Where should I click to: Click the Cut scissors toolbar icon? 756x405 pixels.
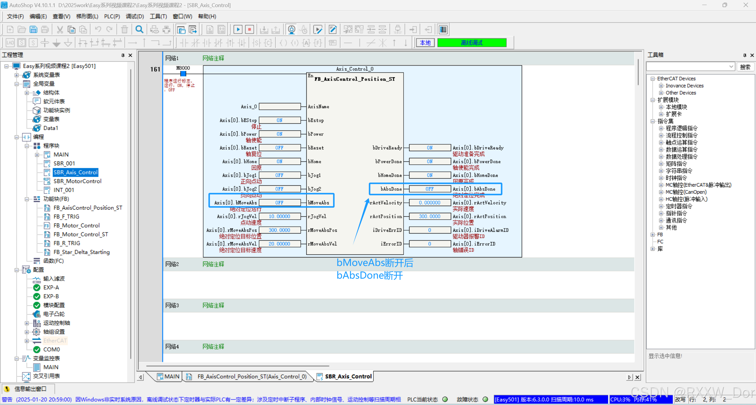point(60,30)
